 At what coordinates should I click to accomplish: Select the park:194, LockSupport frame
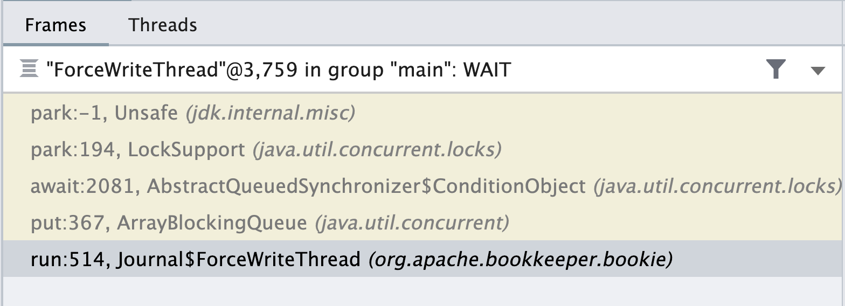pos(422,149)
